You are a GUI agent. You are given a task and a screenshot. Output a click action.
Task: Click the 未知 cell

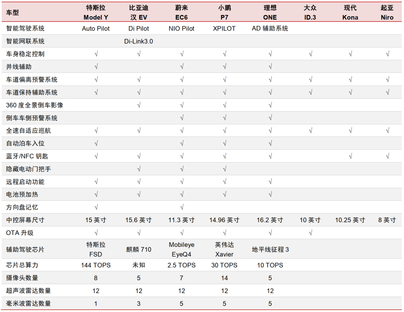tap(139, 265)
